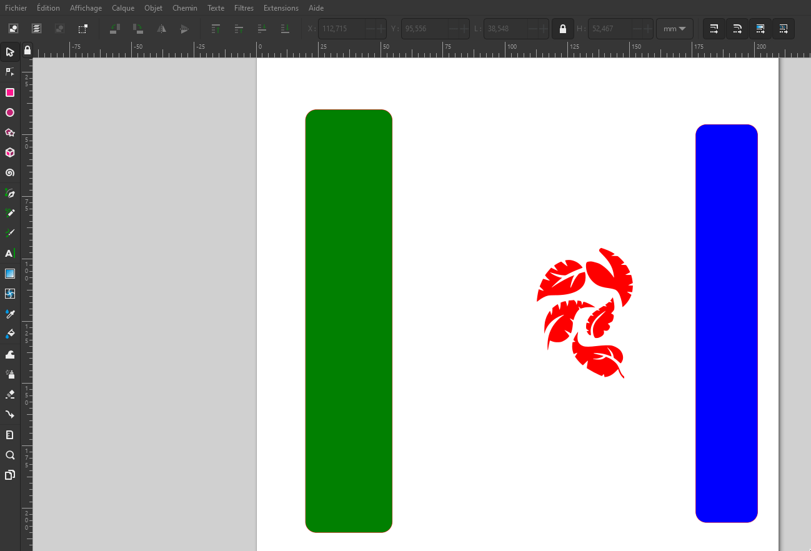Toggle the width/height ratio lock
Image resolution: width=811 pixels, height=551 pixels.
563,29
